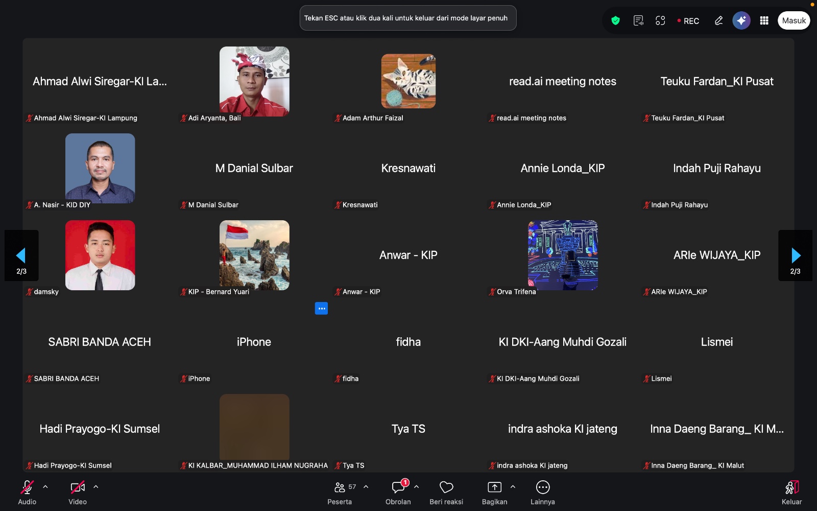The image size is (817, 511).
Task: Select Adi Aryanta, Bali video thumbnail
Action: (254, 82)
